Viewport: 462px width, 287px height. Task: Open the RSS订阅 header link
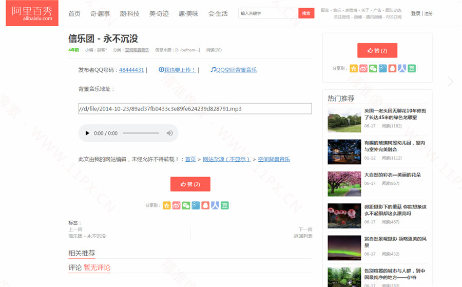pos(394,17)
